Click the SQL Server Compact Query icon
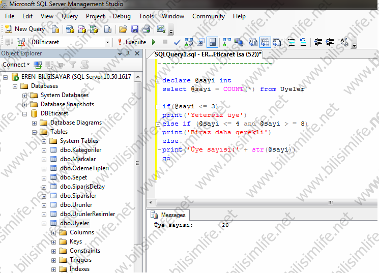Screen dimensions: 379x273 [107, 29]
